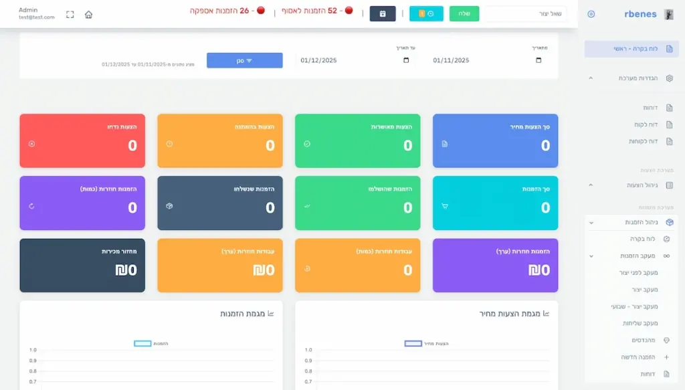Click the הגדרות מערכת gear icon
Viewport: 685px width, 390px height.
(670, 78)
